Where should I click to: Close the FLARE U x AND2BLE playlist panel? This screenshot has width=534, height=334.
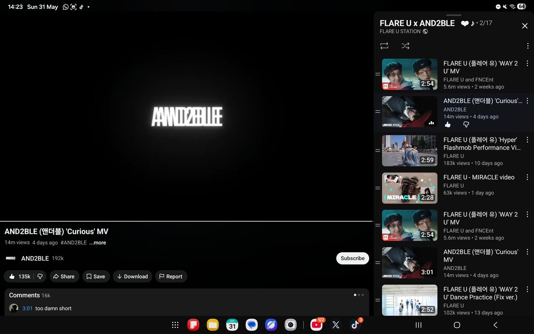click(525, 26)
